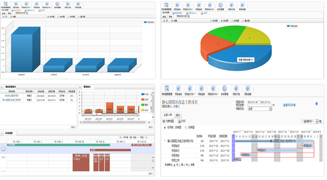Open first wrench-and-document icon in Gantt panel toolbar
The width and height of the screenshot is (327, 180).
point(167,88)
